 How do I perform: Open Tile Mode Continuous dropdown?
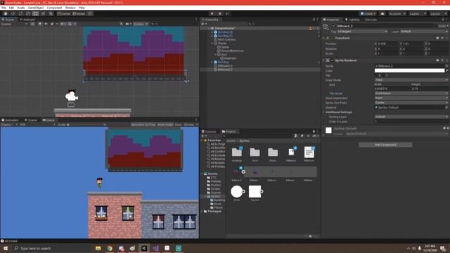411,93
